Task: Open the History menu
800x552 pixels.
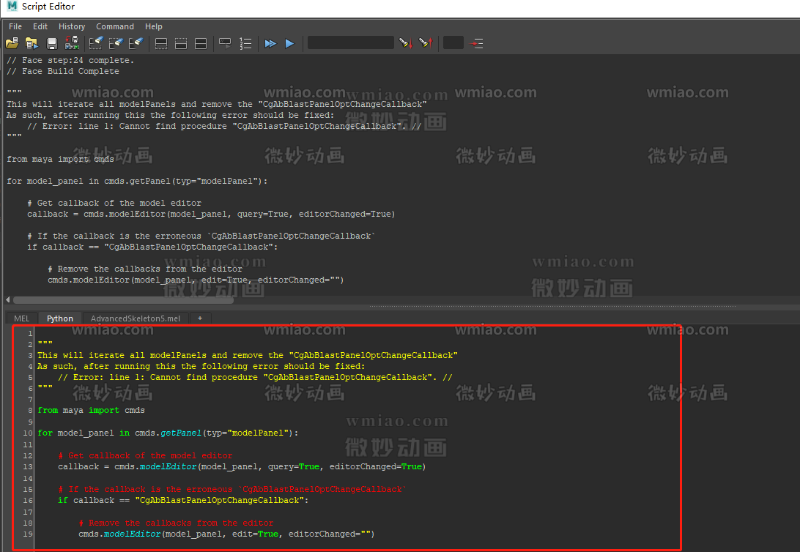Action: (x=72, y=26)
